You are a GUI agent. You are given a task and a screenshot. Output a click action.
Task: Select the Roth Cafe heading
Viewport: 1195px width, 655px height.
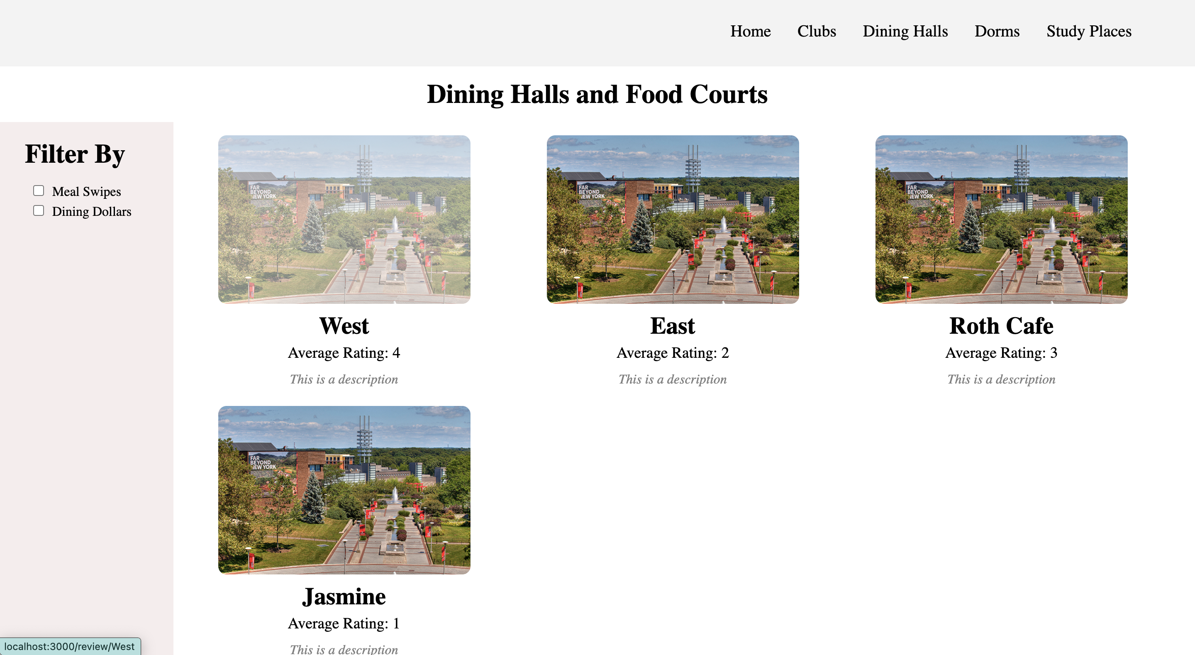[1001, 326]
